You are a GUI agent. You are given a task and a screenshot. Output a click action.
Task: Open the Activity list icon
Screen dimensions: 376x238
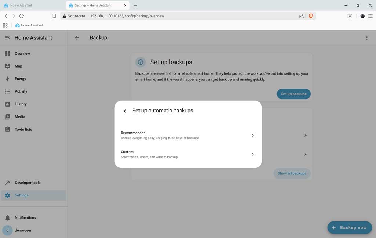pos(7,91)
